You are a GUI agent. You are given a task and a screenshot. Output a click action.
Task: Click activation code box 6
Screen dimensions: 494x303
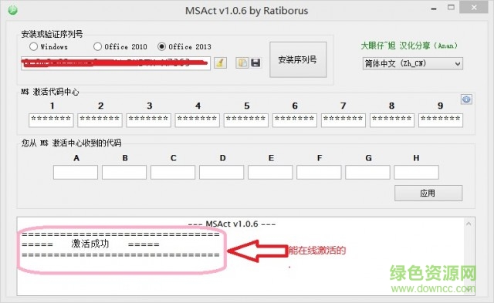coord(295,120)
